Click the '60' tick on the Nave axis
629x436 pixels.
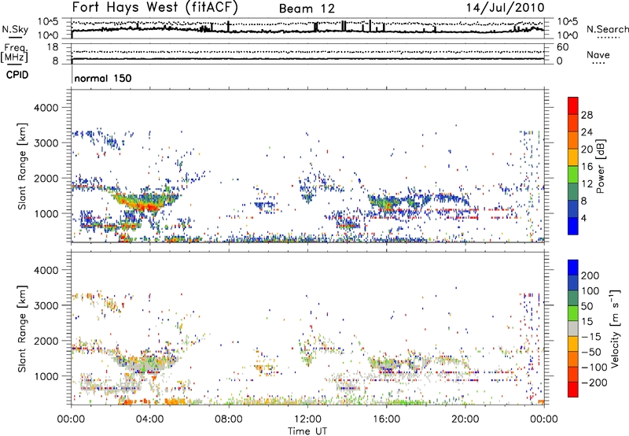pyautogui.click(x=563, y=47)
